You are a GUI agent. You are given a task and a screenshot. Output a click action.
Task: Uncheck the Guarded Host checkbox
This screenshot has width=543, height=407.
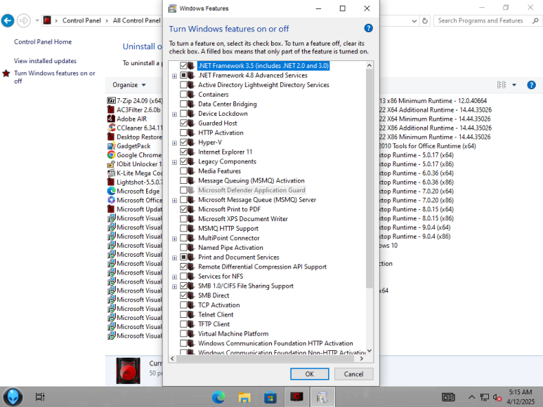click(x=183, y=123)
